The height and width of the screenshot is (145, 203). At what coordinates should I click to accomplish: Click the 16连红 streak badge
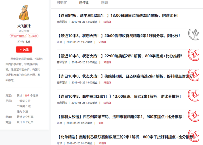pyautogui.click(x=33, y=36)
